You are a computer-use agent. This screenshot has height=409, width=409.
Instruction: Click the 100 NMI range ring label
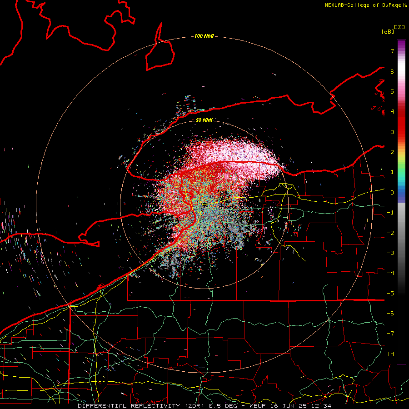pos(204,36)
